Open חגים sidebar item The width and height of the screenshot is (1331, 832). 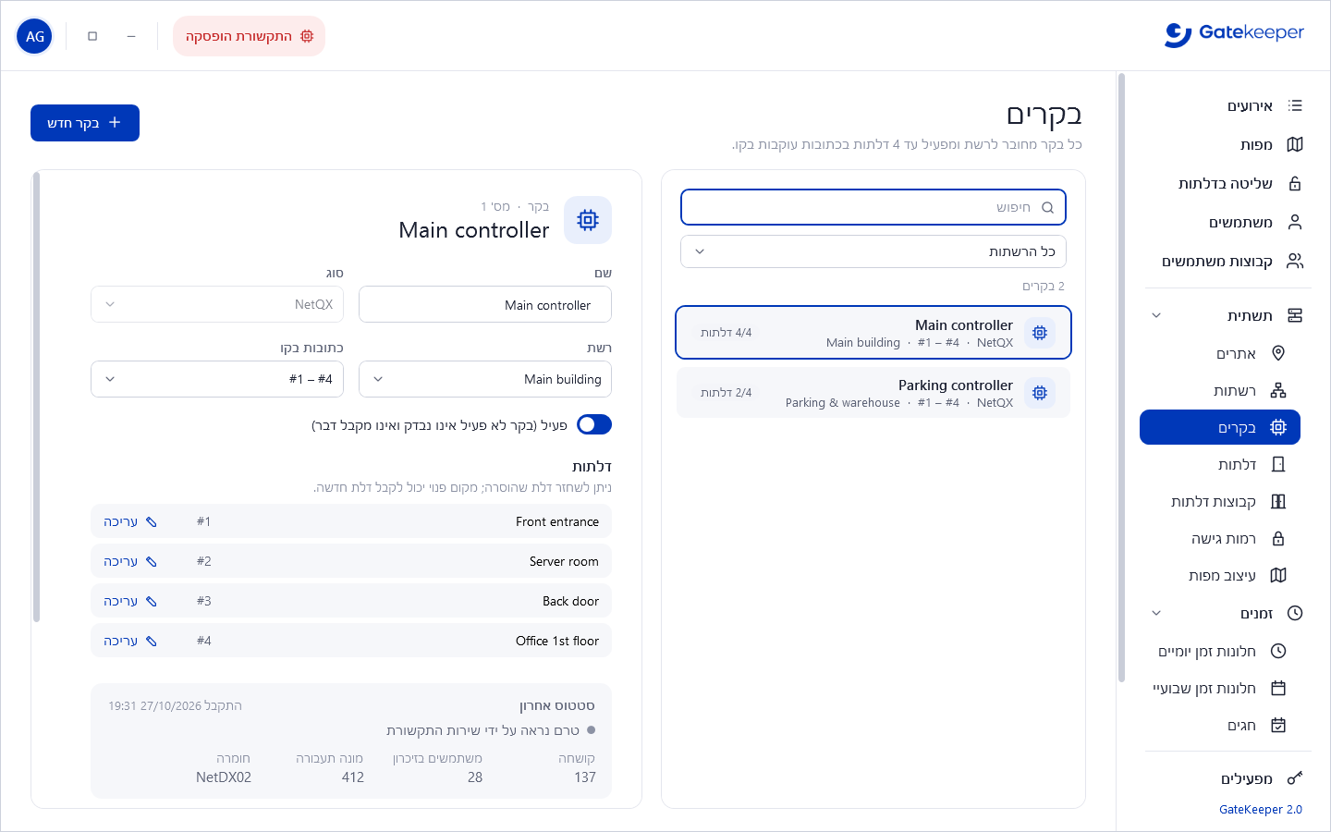(x=1220, y=725)
